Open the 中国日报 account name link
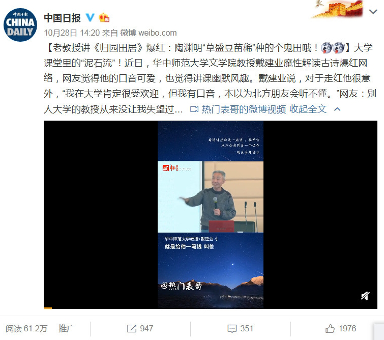This screenshot has width=384, height=340. point(63,18)
